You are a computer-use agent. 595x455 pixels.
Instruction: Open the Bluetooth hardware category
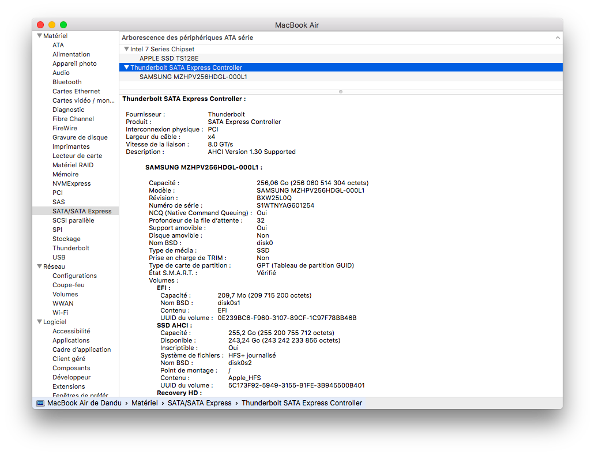tap(67, 82)
